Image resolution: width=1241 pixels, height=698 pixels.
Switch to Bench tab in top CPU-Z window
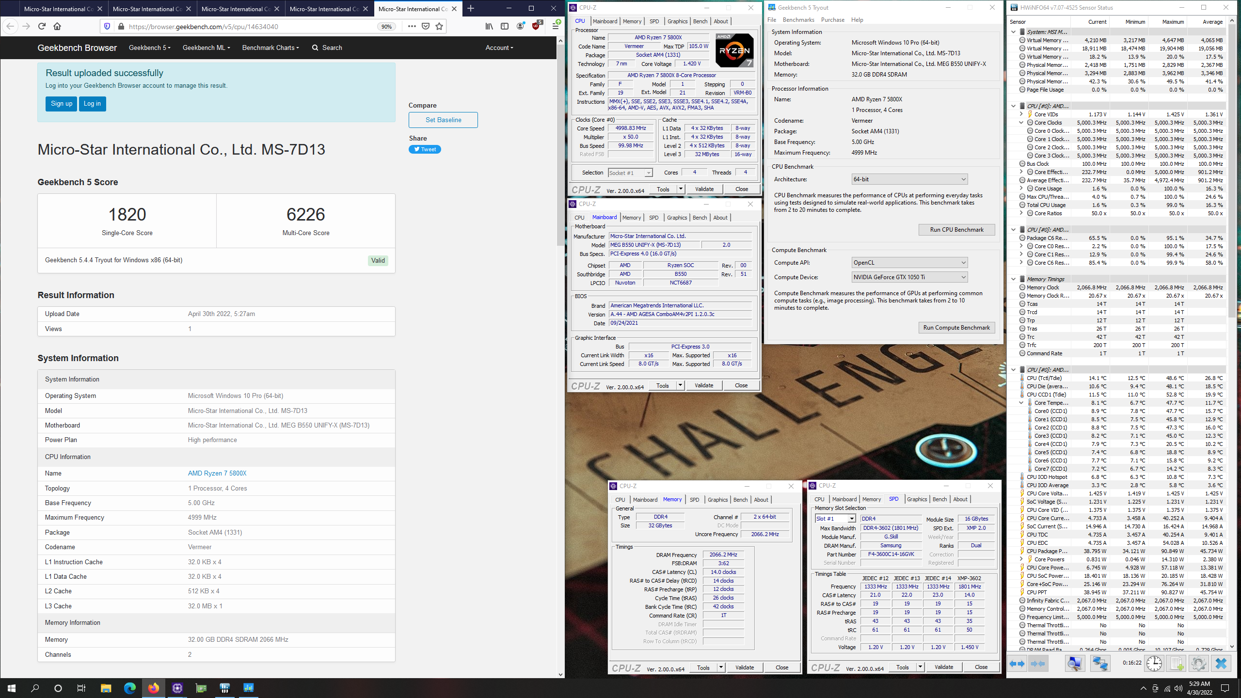point(700,21)
